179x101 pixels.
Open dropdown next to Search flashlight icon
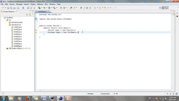point(77,8)
